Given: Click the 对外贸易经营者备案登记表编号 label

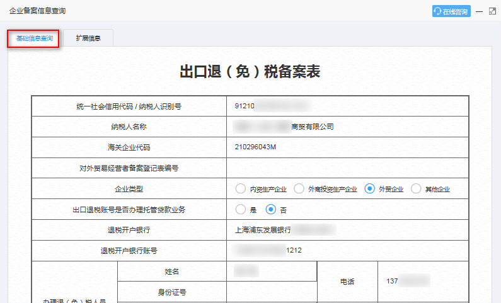Looking at the screenshot, I should (129, 168).
